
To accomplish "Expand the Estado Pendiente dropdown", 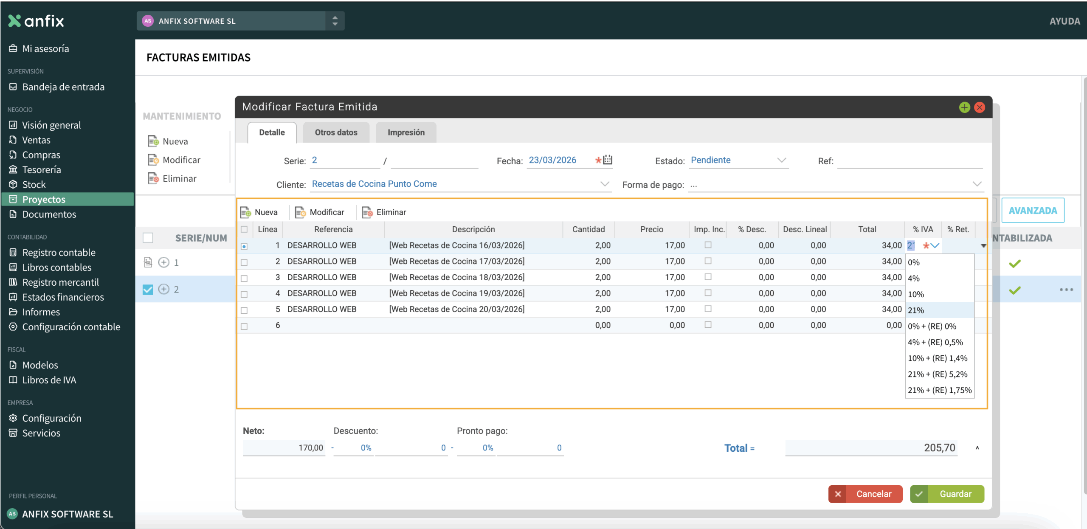I will [781, 160].
